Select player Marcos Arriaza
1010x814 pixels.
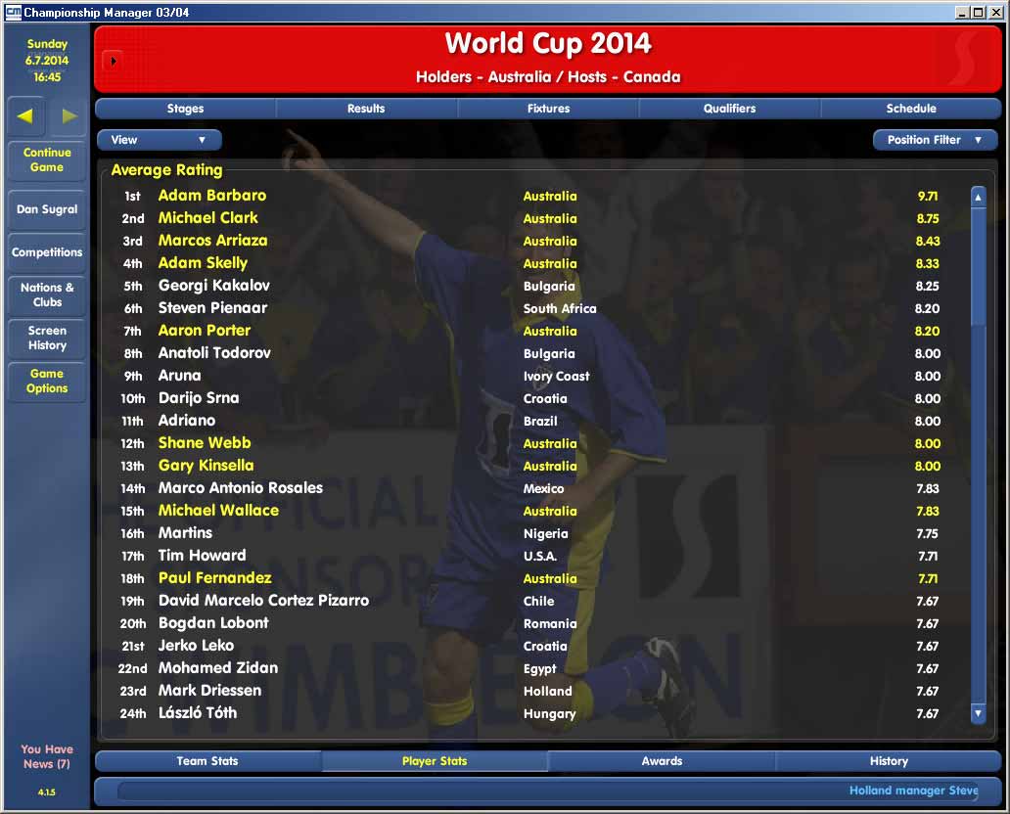click(212, 241)
